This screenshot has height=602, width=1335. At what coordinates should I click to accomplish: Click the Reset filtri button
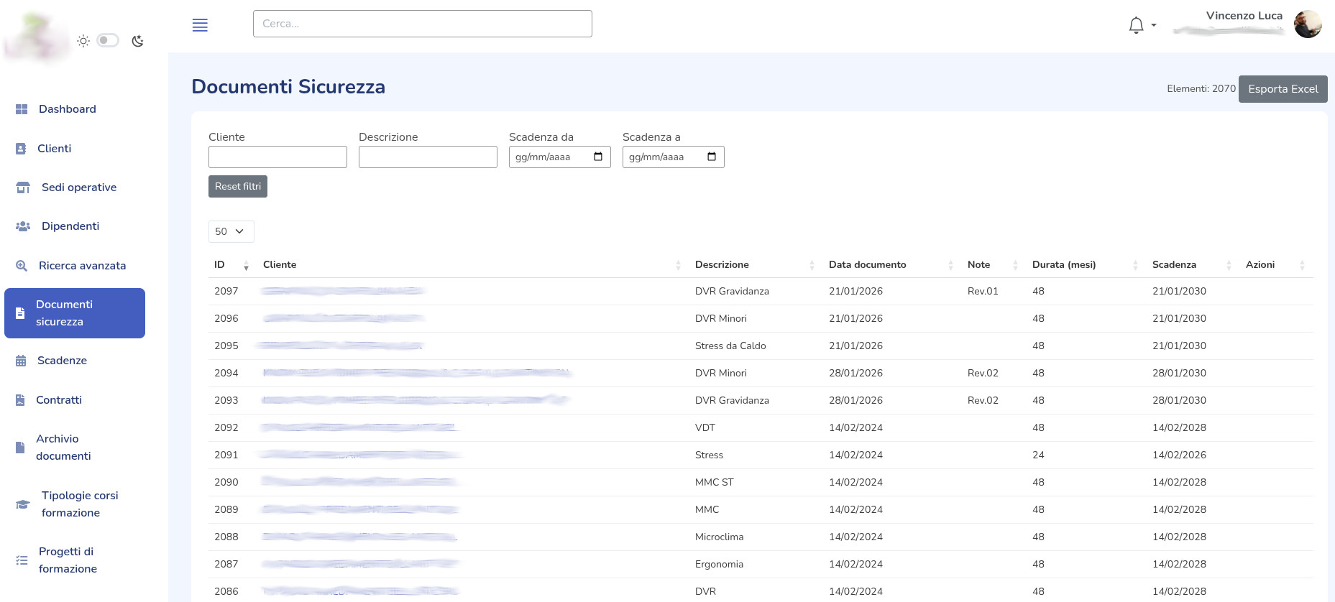coord(238,187)
